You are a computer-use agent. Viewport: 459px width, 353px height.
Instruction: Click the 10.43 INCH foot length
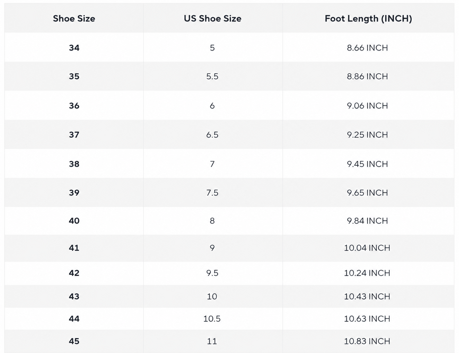[x=367, y=296]
